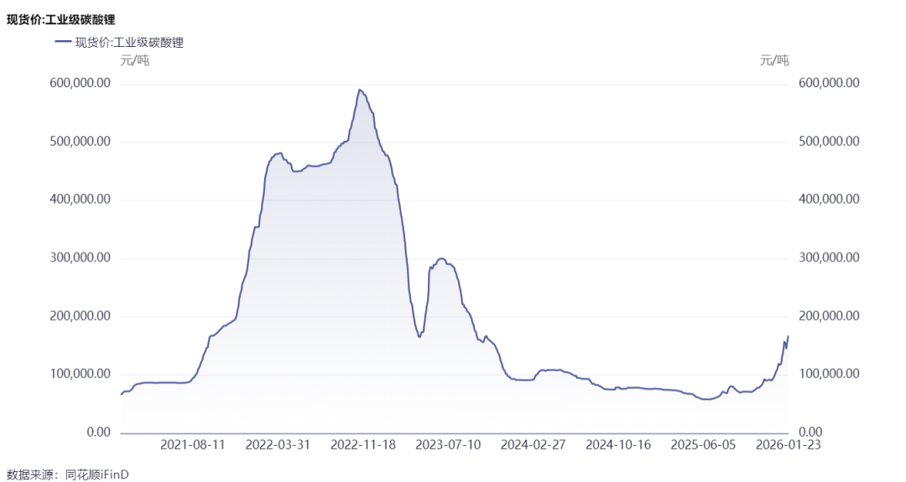
Task: Click right axis label 100,000.00
Action: pos(829,374)
